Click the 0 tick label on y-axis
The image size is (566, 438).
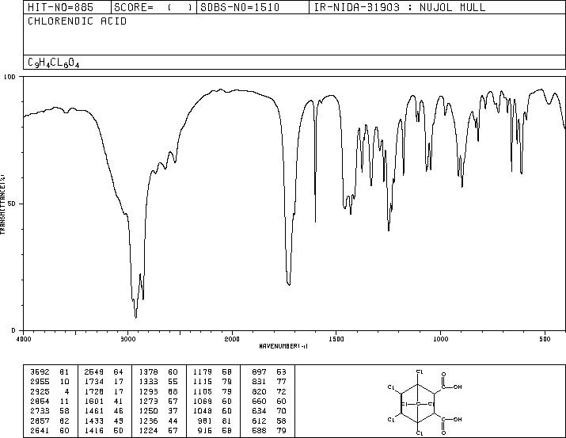coord(13,330)
